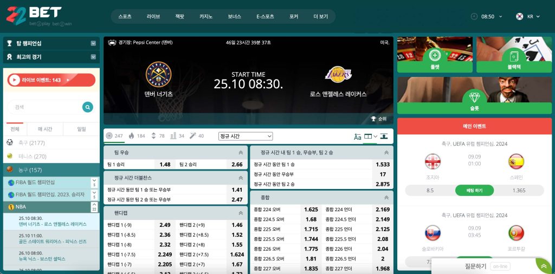
Task: Collapse the NBA league list
Action: pyautogui.click(x=94, y=207)
